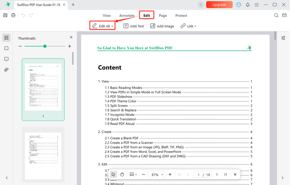290x185 pixels.
Task: Open the hamburger main menu
Action: [x=256, y=5]
